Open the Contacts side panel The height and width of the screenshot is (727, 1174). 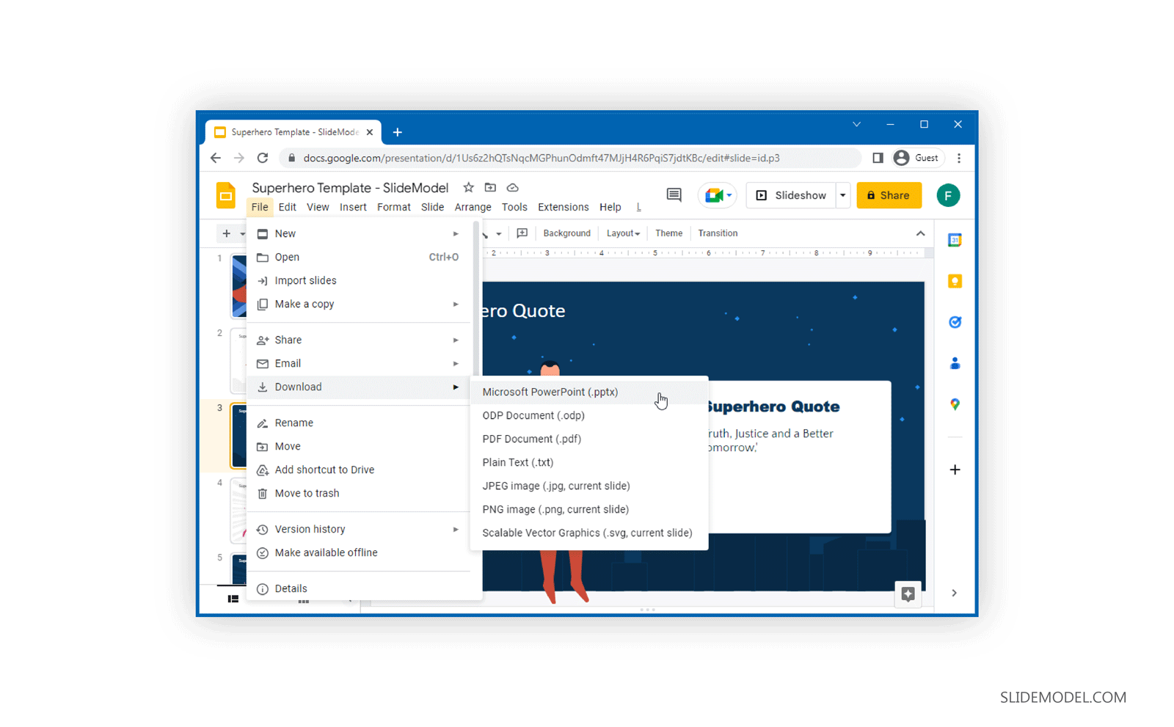(955, 363)
